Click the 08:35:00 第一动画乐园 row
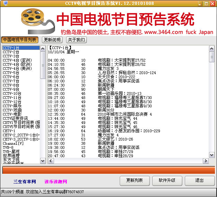 [95, 93]
